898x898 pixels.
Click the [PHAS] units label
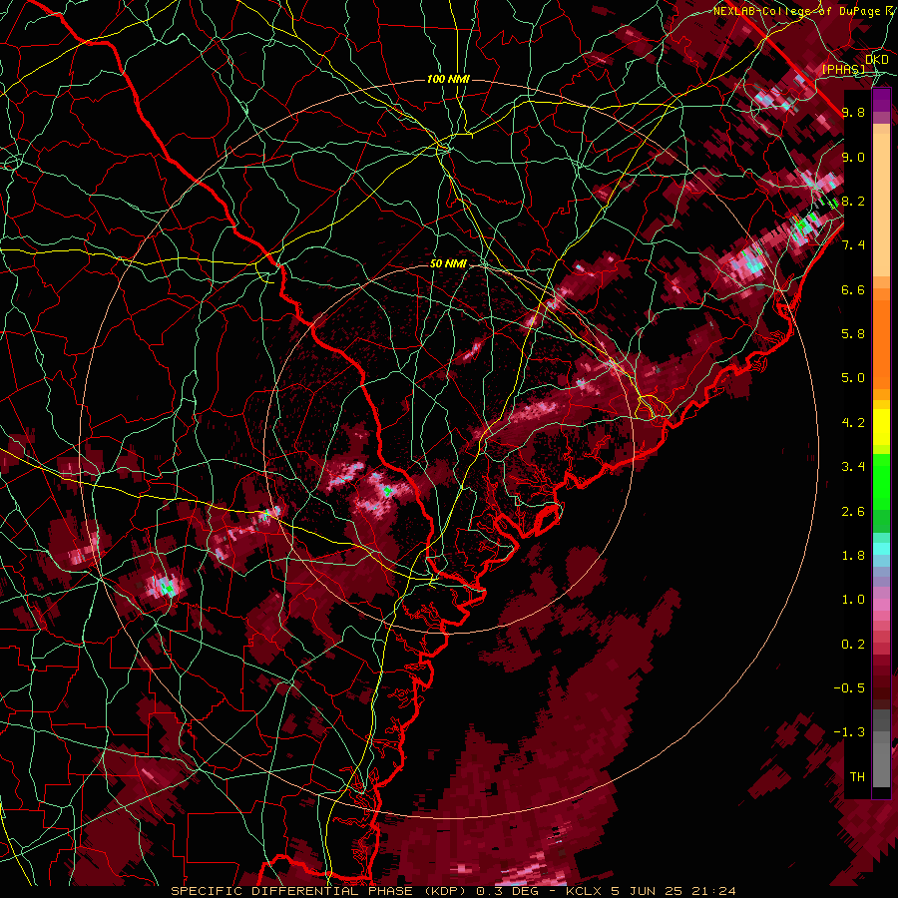[843, 69]
